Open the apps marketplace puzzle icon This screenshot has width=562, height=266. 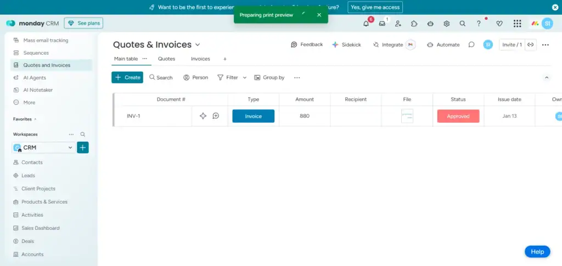414,24
